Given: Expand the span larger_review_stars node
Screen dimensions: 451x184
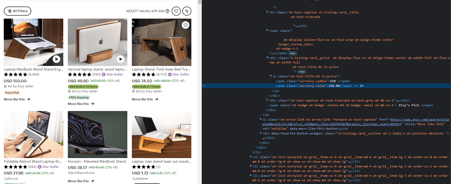Looking at the screenshot, I should (267, 30).
